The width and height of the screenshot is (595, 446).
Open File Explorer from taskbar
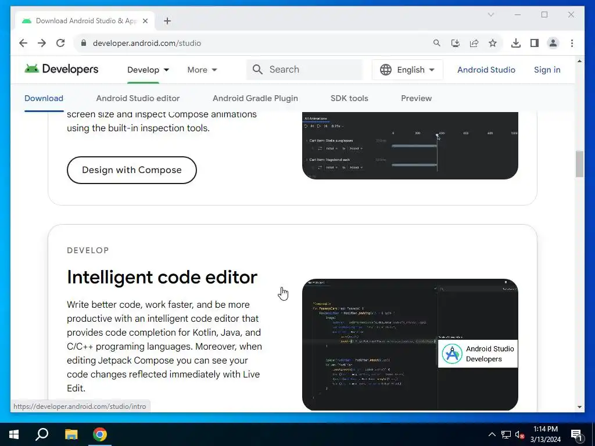[x=71, y=434]
